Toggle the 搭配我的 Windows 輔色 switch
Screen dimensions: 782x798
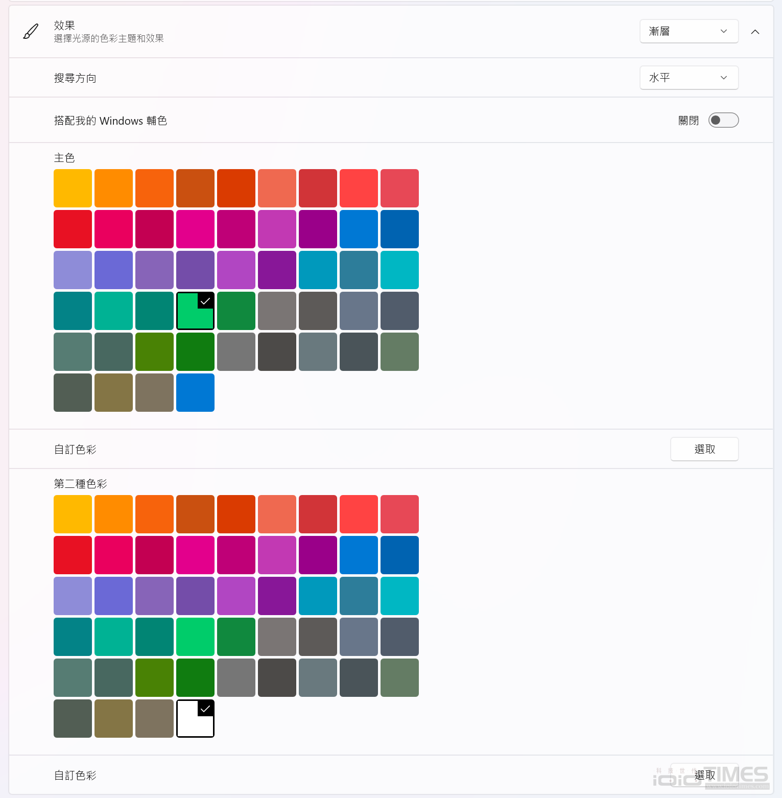pos(723,120)
